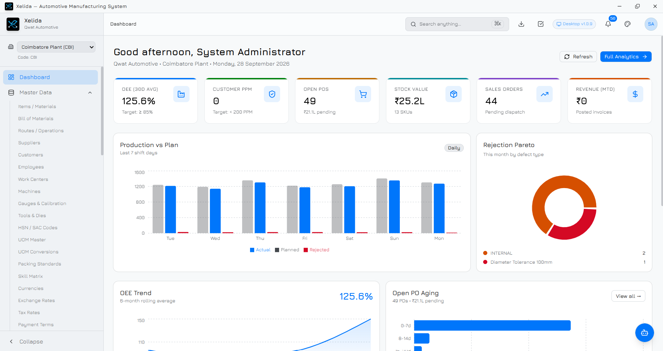Click the orange INTERNAL legend dot

[x=485, y=253]
